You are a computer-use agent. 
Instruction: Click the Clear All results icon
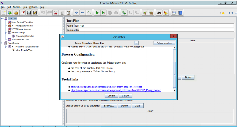tap(151, 13)
